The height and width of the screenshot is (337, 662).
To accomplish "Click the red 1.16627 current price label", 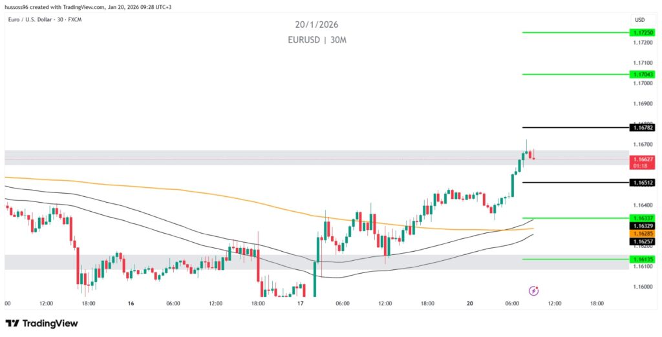I will (643, 159).
